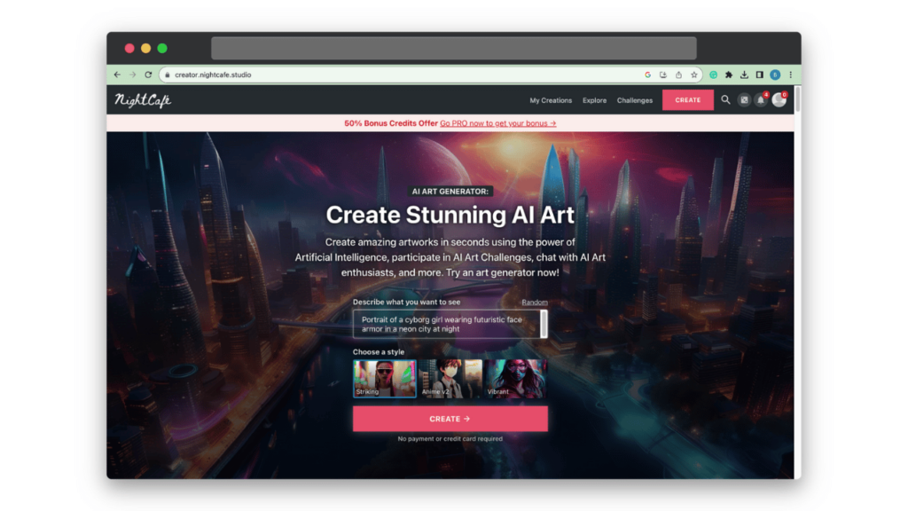This screenshot has width=908, height=511.
Task: Follow the Go PRO bonus link
Action: click(495, 122)
